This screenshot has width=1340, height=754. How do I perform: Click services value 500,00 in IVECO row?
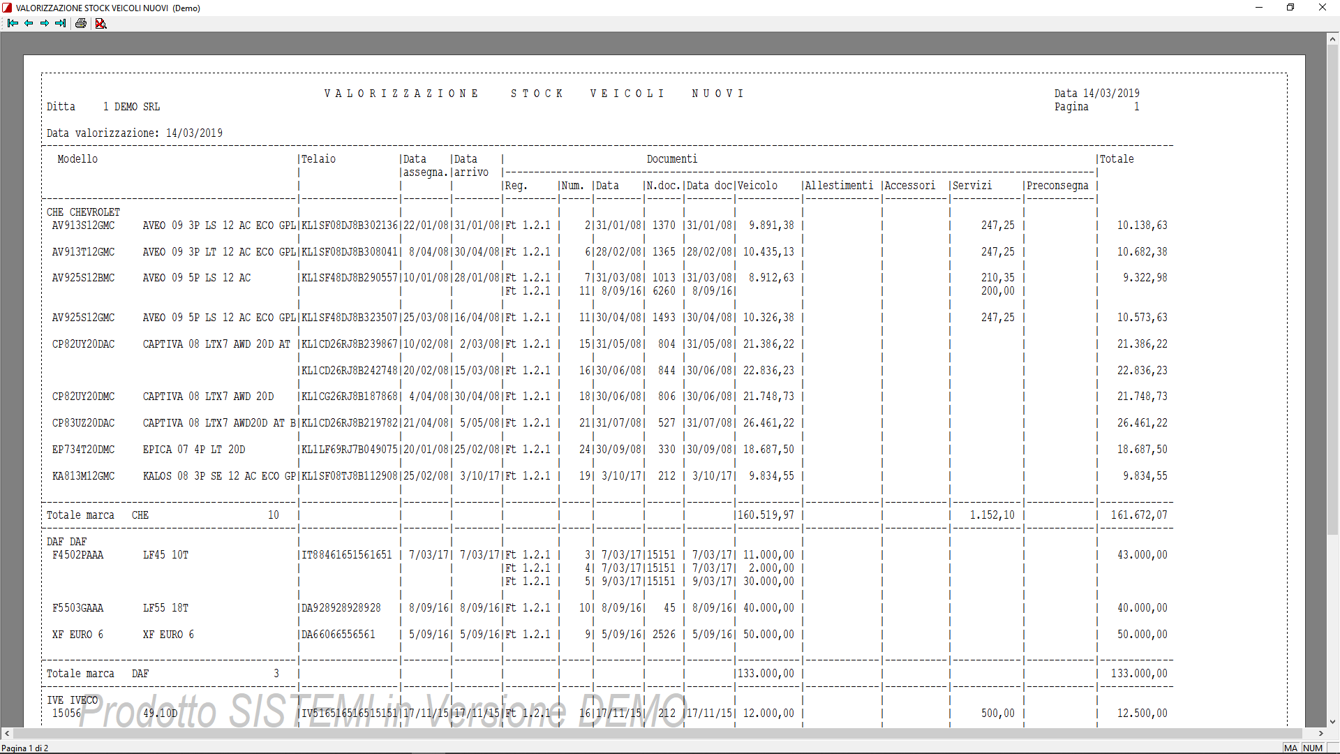click(x=998, y=714)
